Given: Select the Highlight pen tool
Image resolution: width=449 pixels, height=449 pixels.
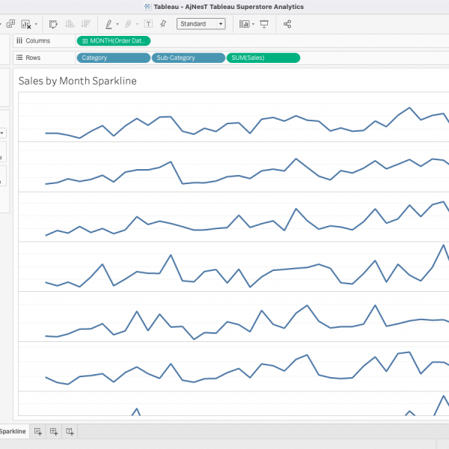Looking at the screenshot, I should (109, 24).
